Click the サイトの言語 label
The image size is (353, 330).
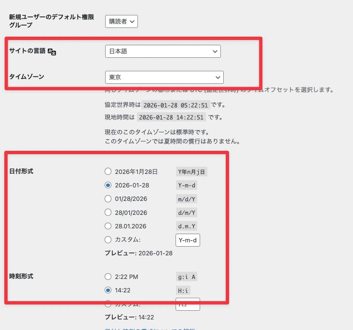coord(27,51)
